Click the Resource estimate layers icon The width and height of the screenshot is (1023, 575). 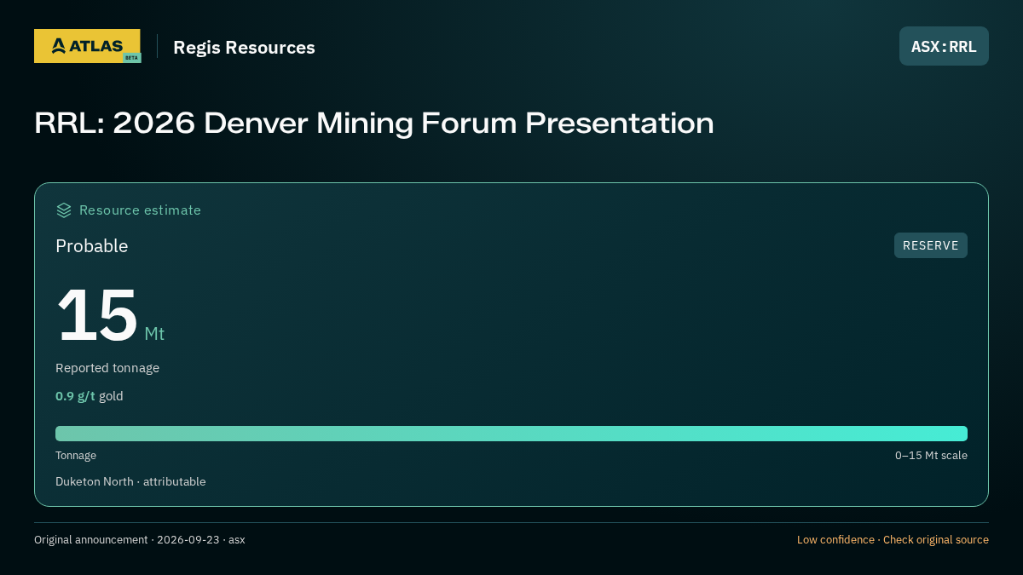[x=64, y=210]
